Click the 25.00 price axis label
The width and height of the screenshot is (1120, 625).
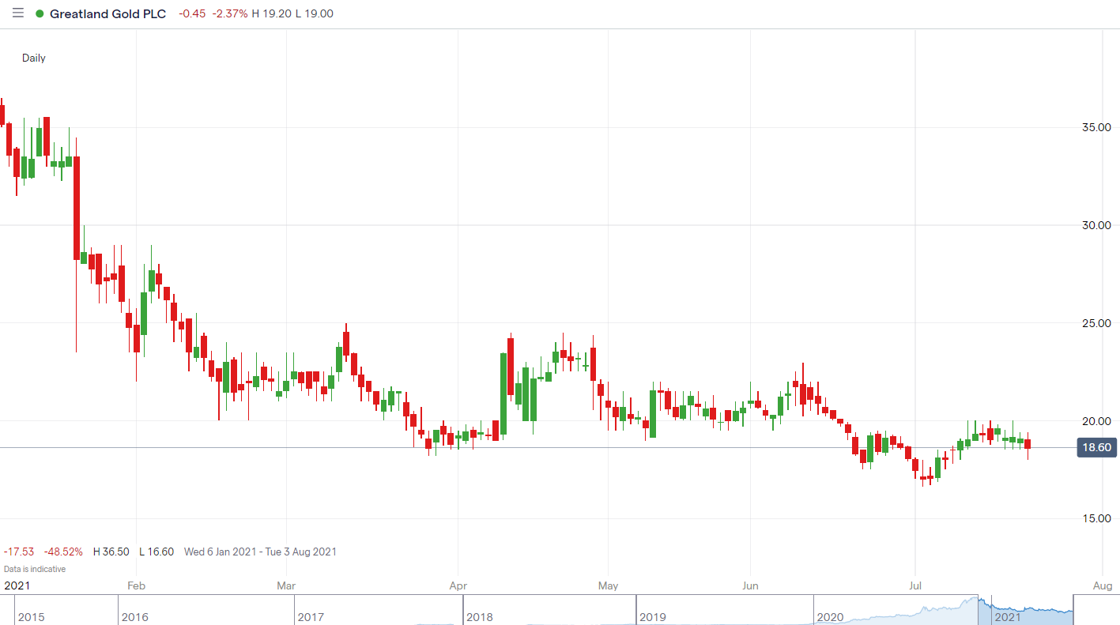[x=1095, y=323]
